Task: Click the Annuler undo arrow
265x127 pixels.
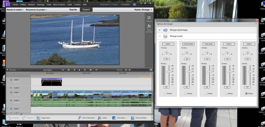Action: pos(9,118)
